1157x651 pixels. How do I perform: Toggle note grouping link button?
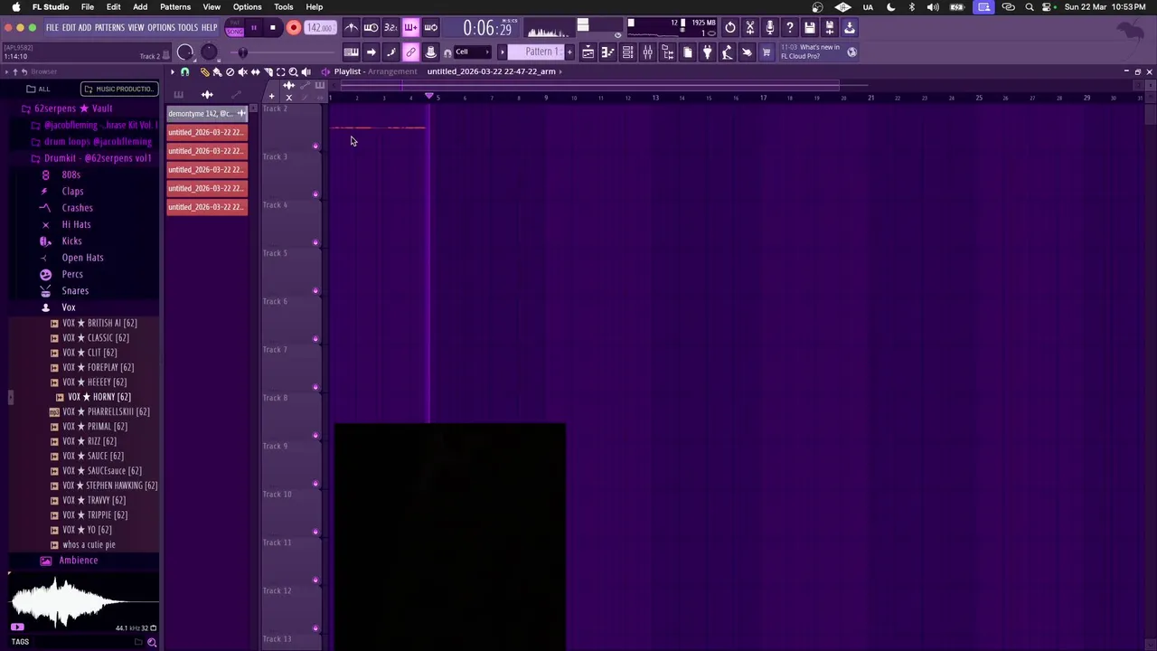410,52
